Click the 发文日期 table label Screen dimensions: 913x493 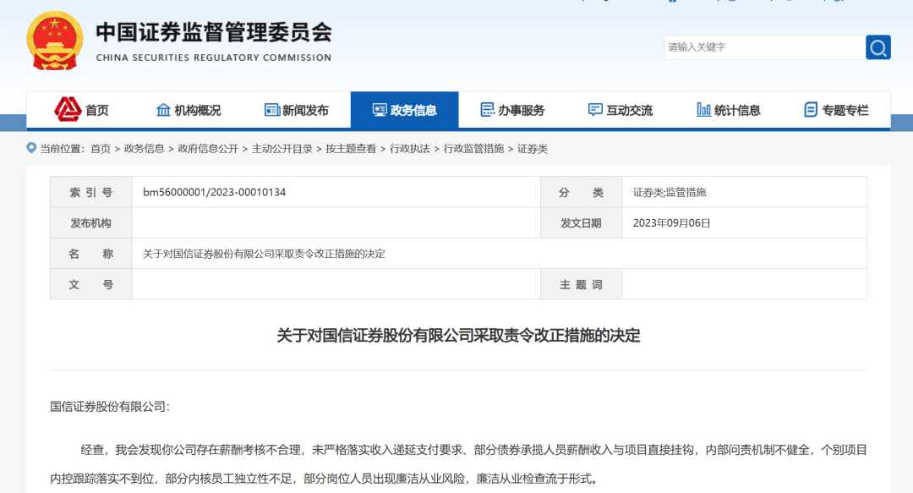581,223
